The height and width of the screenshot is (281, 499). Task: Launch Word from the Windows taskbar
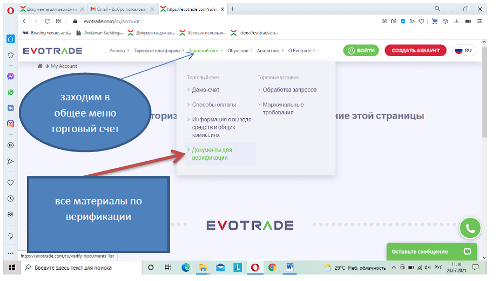[289, 268]
